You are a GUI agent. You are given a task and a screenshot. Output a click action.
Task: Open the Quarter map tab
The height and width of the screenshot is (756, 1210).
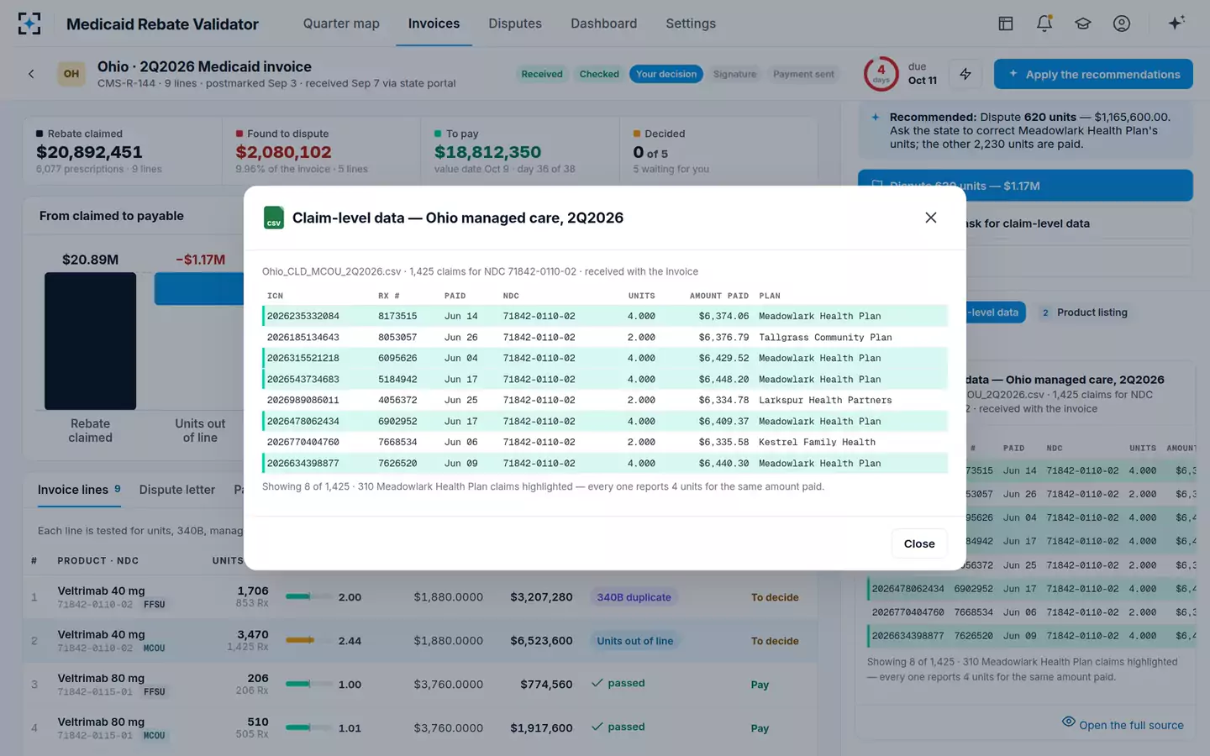click(341, 24)
